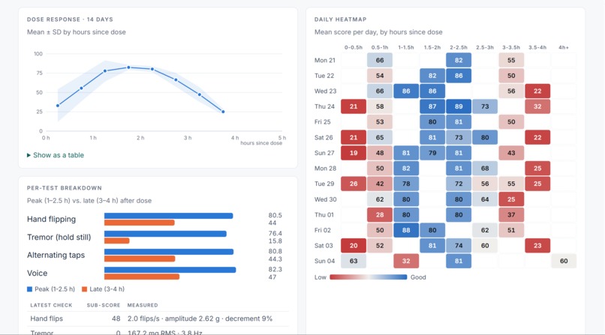
Task: Click the orange Tremor late bar
Action: click(117, 241)
